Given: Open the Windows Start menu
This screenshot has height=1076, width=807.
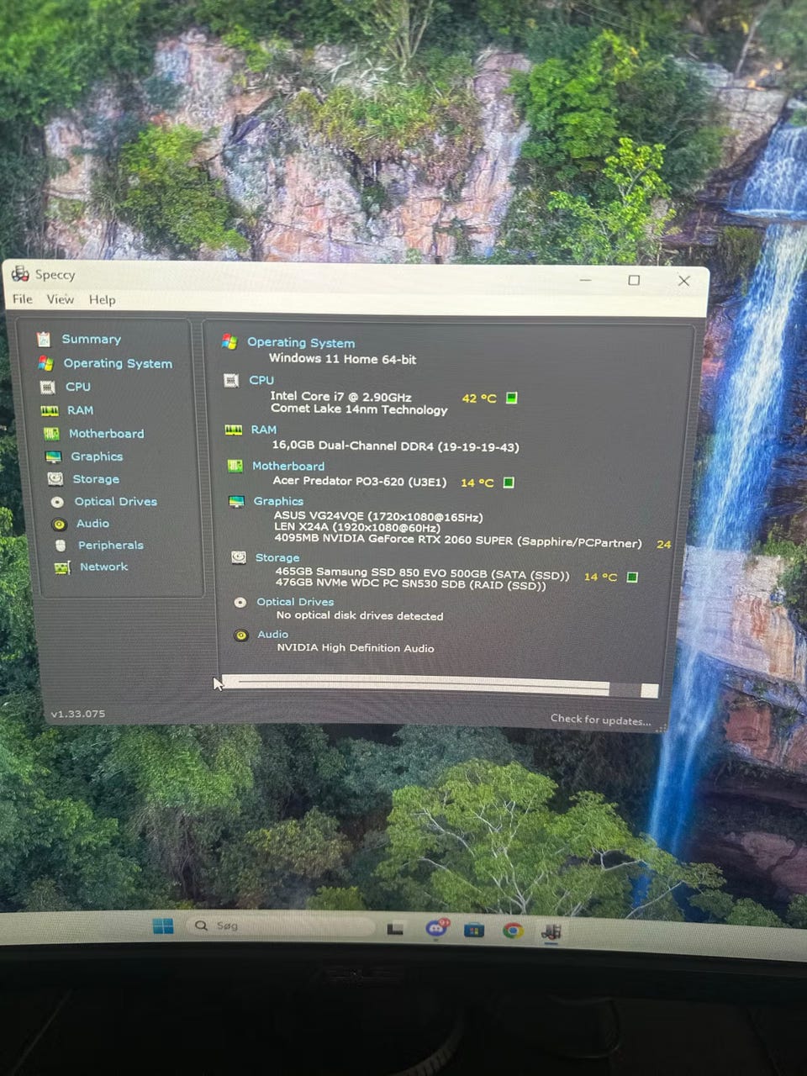Looking at the screenshot, I should (x=163, y=926).
